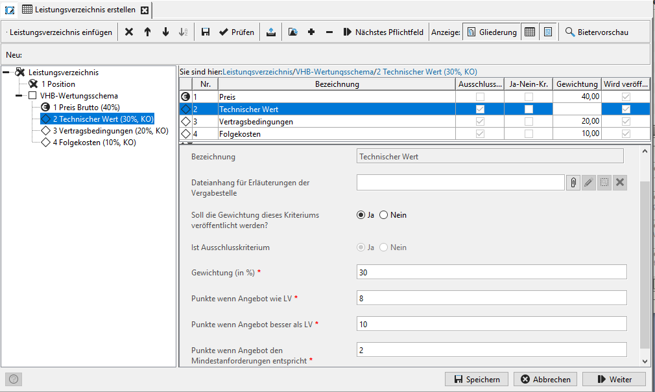Screen dimensions: 655x392
Task: Click the Dateianhang text field
Action: pos(460,183)
